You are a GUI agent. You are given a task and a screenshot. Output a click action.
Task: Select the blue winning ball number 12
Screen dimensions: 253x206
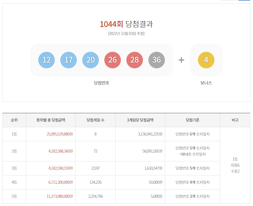click(x=46, y=60)
